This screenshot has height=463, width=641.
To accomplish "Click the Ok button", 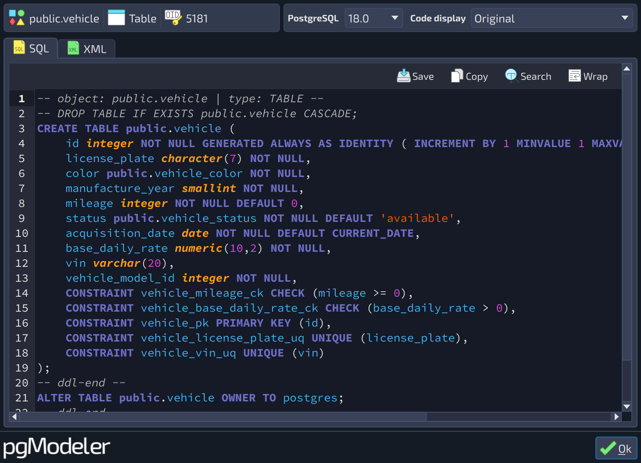I will (616, 448).
